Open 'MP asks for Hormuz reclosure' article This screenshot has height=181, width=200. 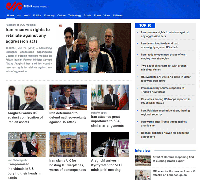(174, 173)
